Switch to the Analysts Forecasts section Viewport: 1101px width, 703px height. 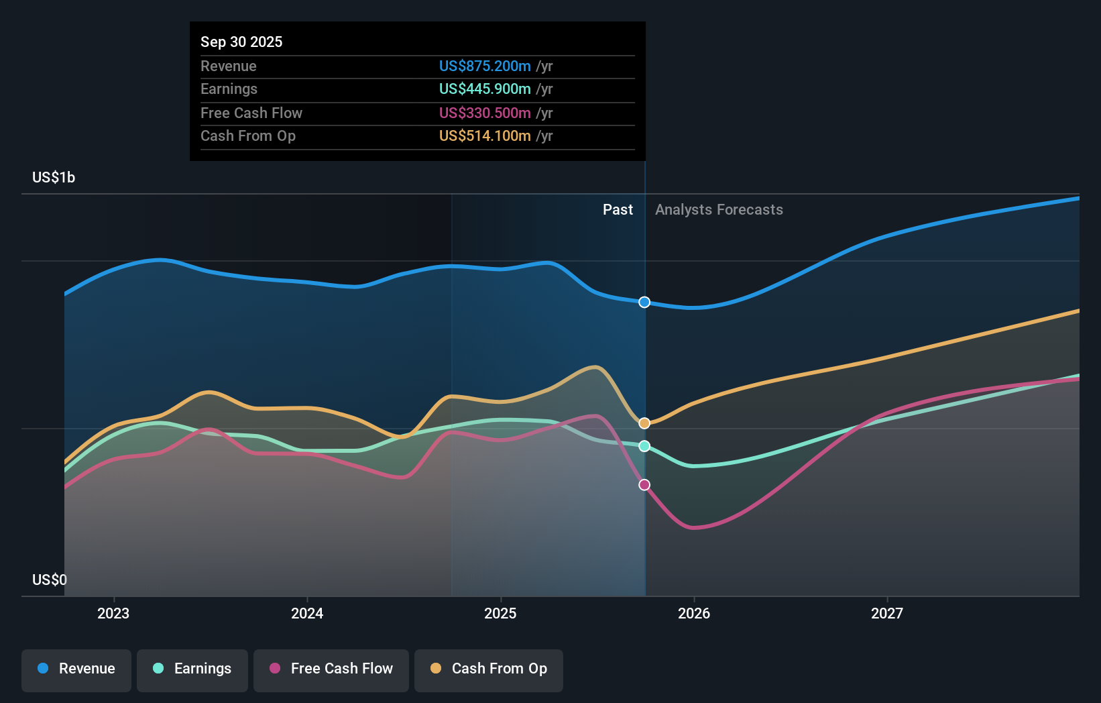[x=719, y=209]
